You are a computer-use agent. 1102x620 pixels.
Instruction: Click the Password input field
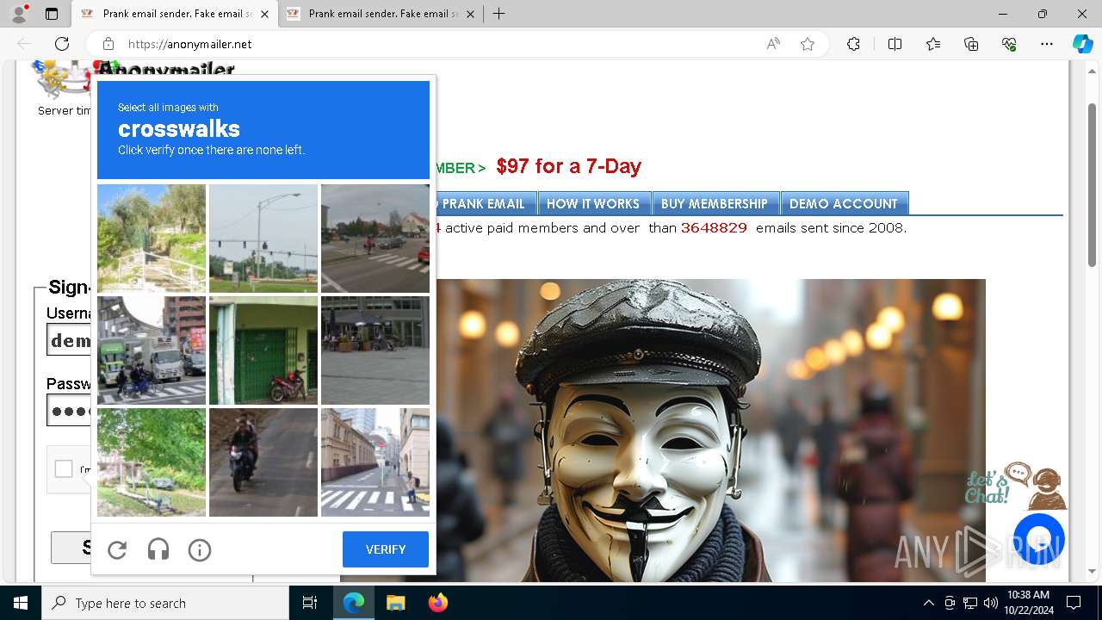tap(69, 411)
